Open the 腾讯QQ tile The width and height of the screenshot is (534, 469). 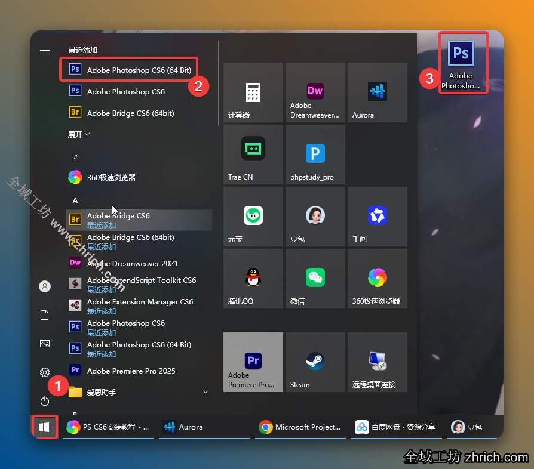point(253,279)
